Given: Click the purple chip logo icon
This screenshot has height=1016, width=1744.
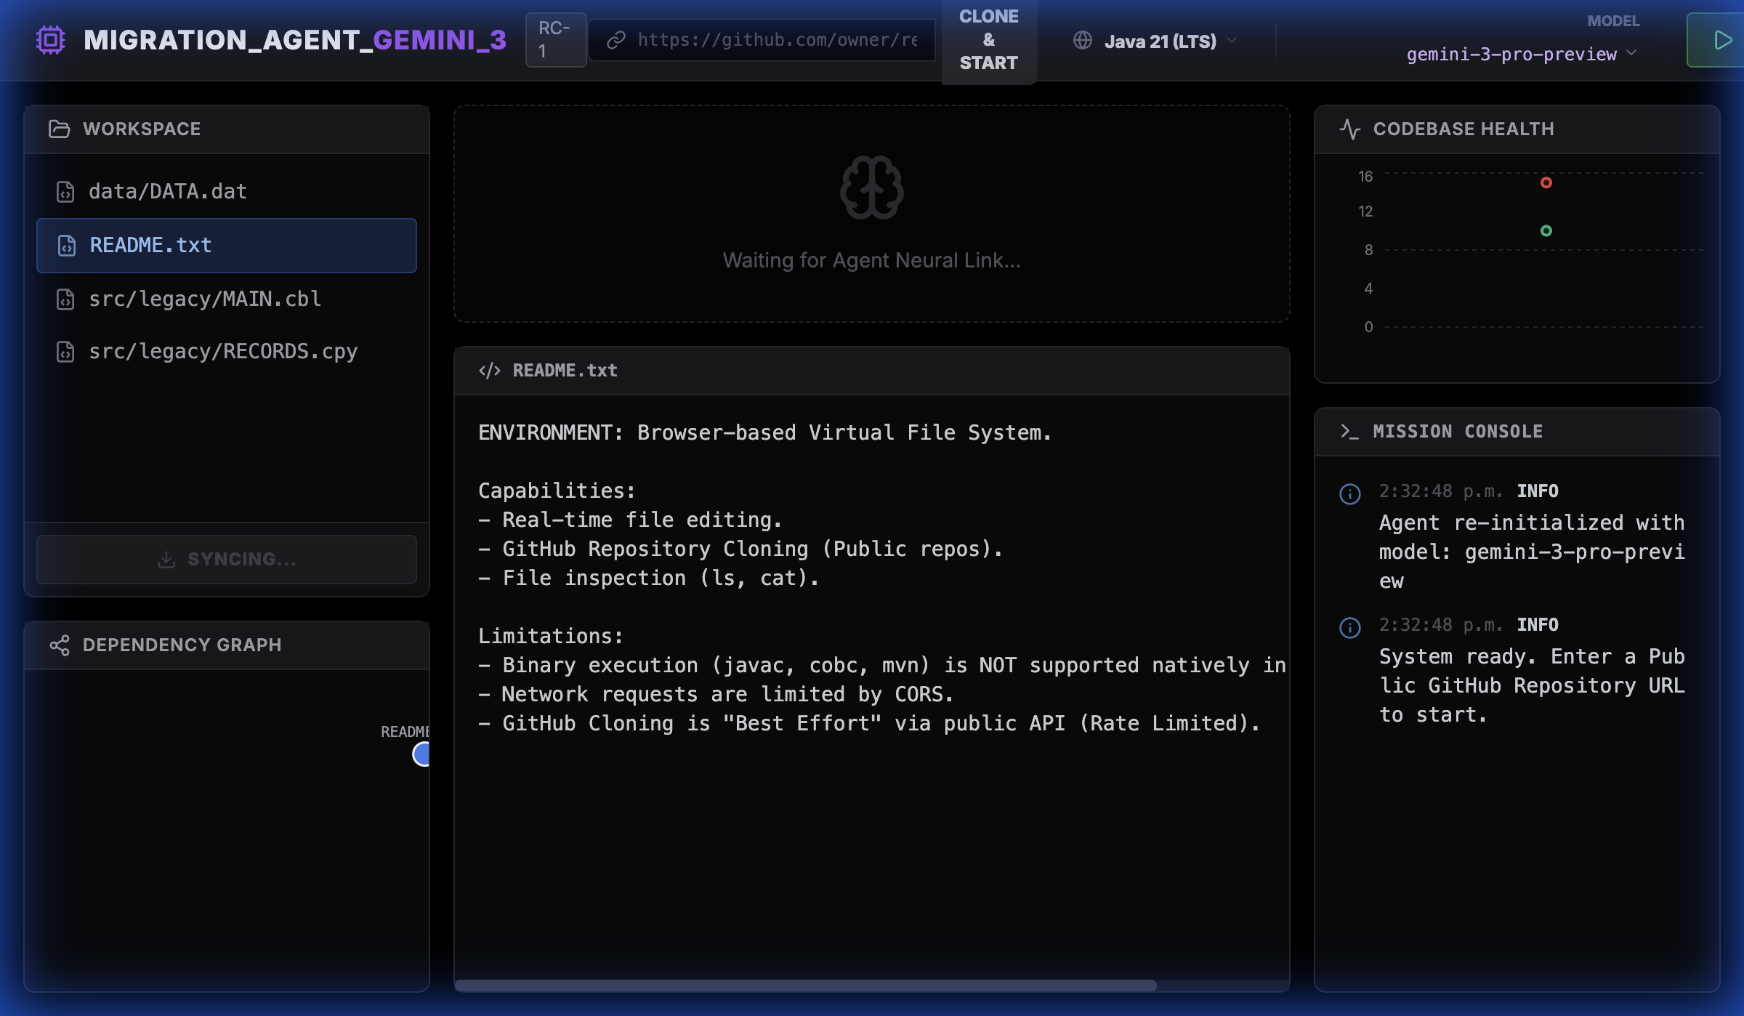Looking at the screenshot, I should [x=51, y=40].
